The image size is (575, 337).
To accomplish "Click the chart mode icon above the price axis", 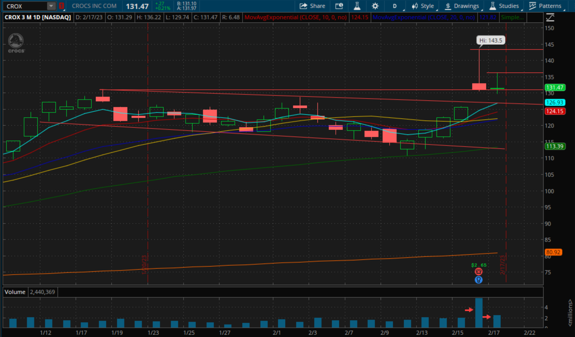I will (x=550, y=17).
